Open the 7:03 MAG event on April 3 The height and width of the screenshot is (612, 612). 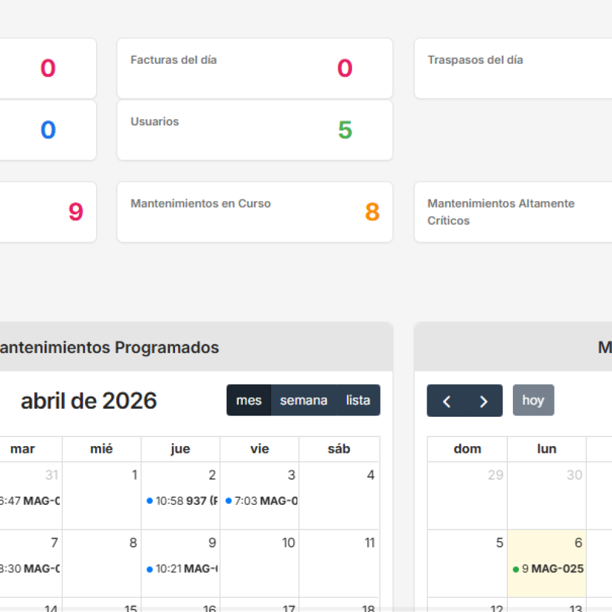click(x=262, y=501)
